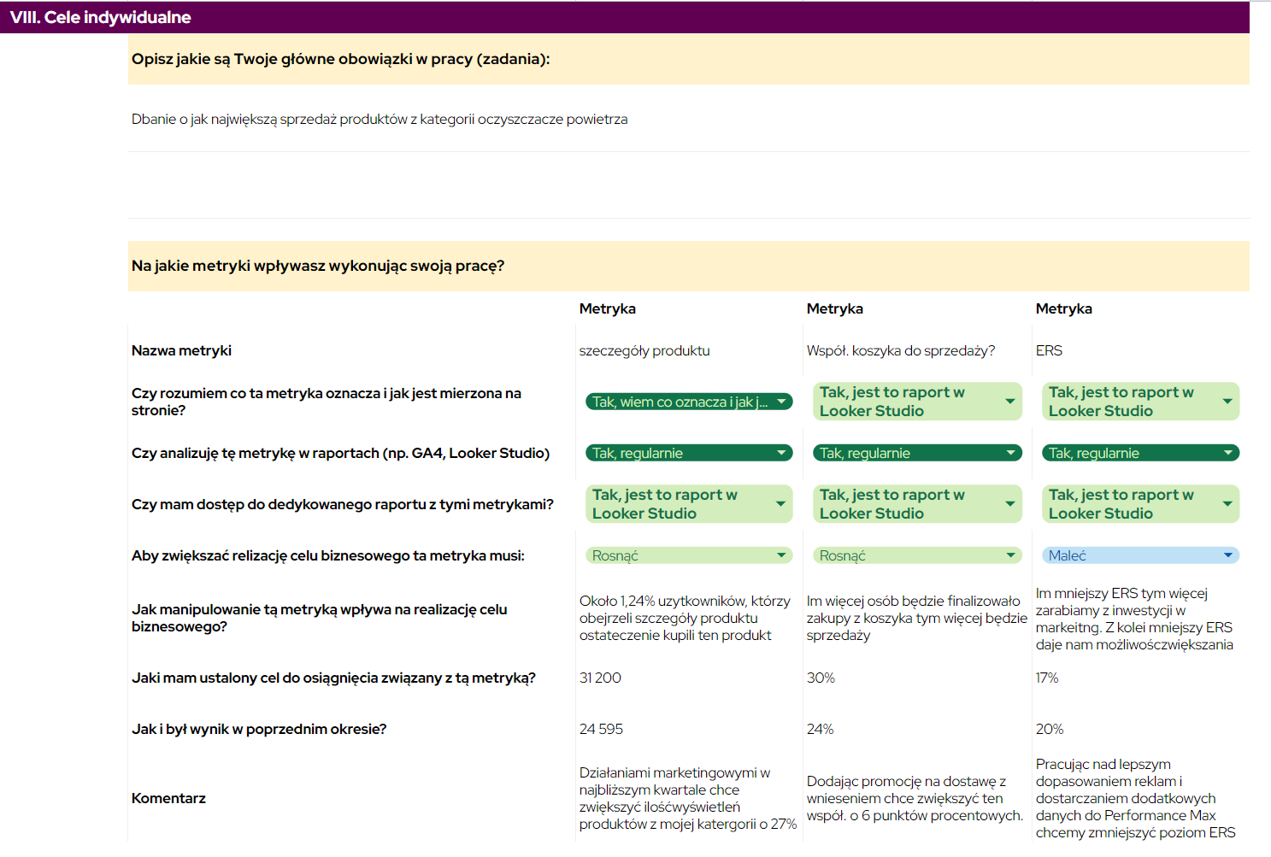Screen dimensions: 1271x857
Task: Select 'Metryka' header above ERS
Action: 1064,308
